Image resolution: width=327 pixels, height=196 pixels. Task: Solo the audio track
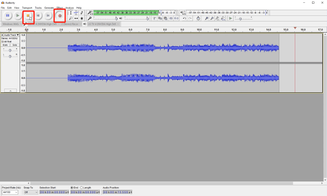tap(14, 45)
